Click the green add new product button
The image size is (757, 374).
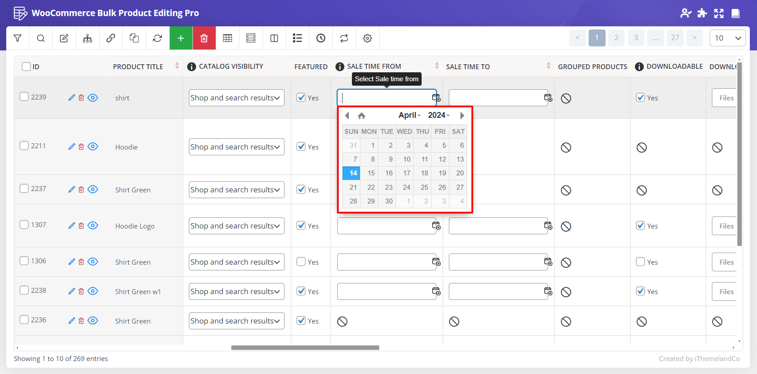[181, 38]
